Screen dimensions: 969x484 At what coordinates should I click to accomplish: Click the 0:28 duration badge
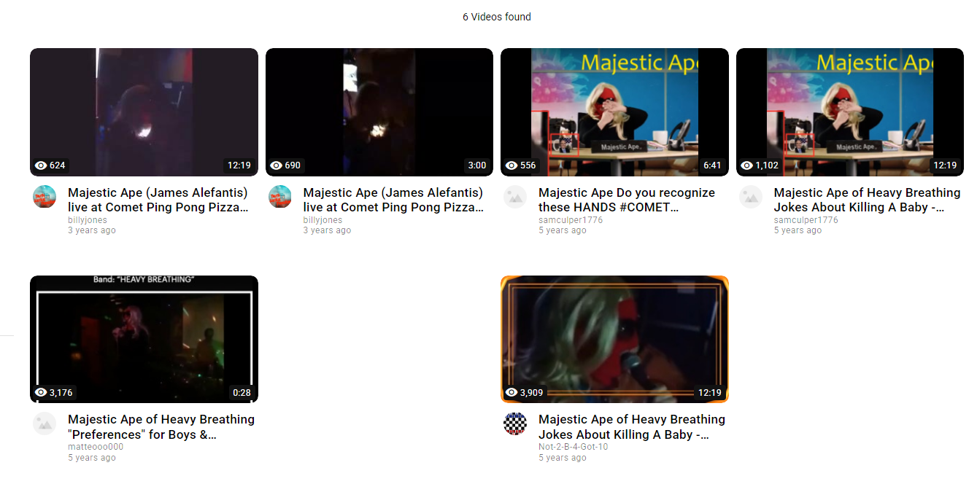242,393
